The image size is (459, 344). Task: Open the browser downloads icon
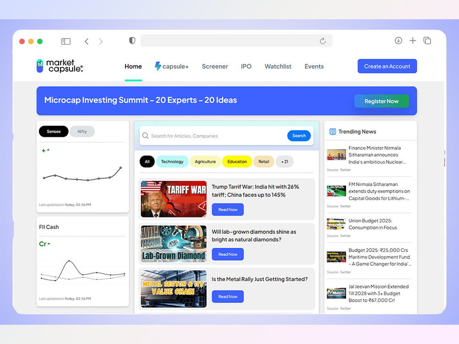tap(398, 41)
